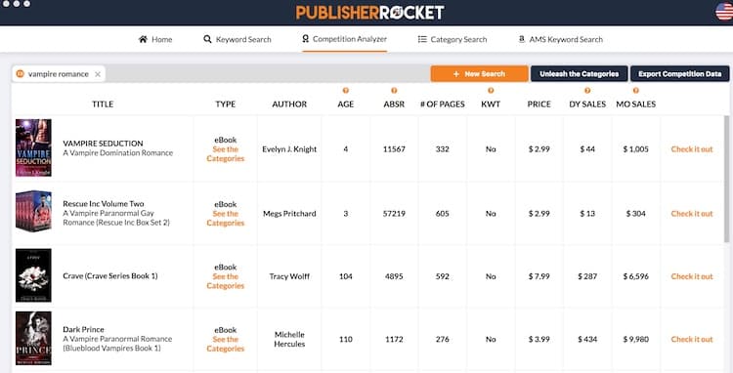
Task: Click daily sales value $ 434
Action: point(587,340)
